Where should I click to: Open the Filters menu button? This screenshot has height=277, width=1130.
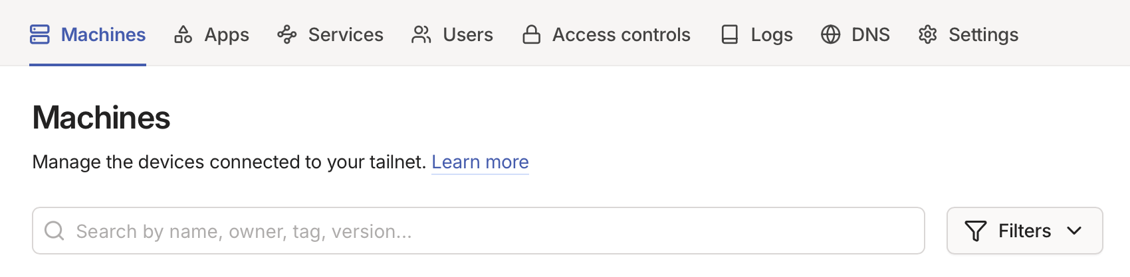(x=1024, y=231)
